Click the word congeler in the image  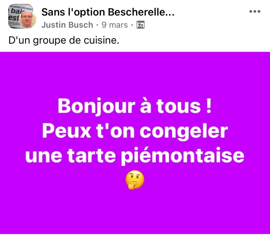tap(184, 132)
